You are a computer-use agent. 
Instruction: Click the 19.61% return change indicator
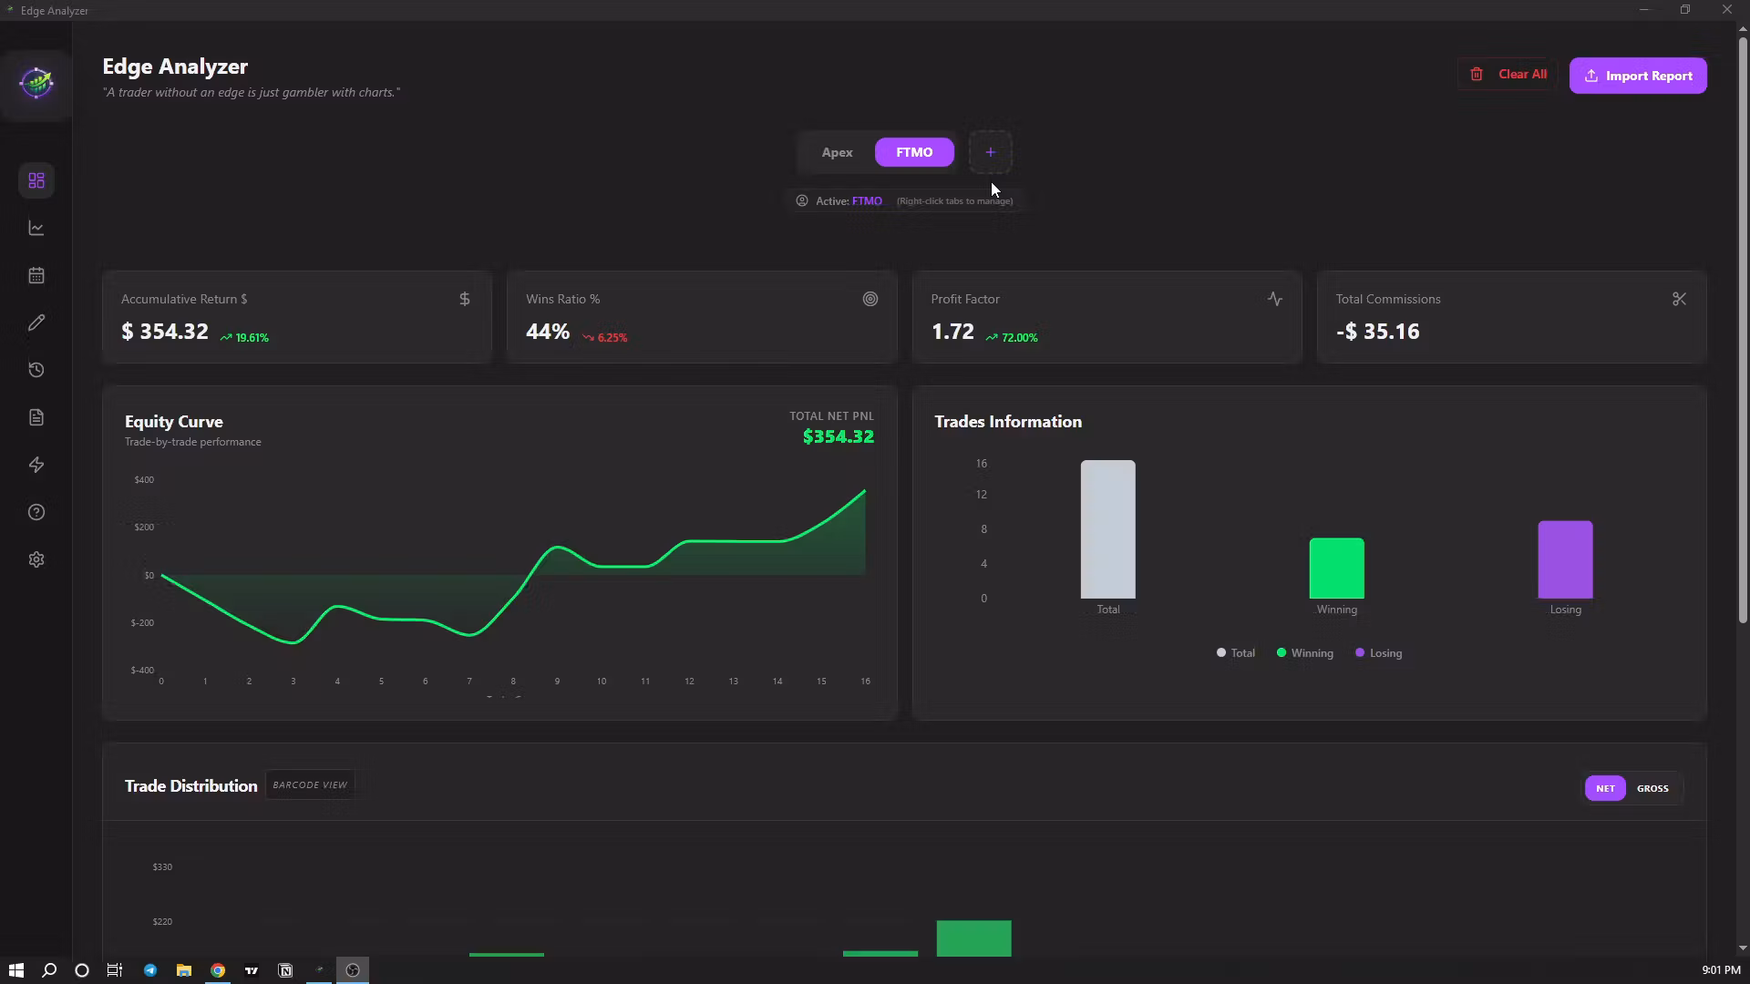244,337
